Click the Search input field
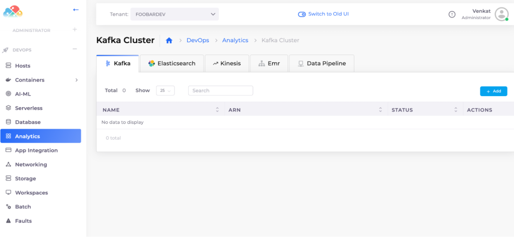The height and width of the screenshot is (237, 514). pyautogui.click(x=220, y=91)
